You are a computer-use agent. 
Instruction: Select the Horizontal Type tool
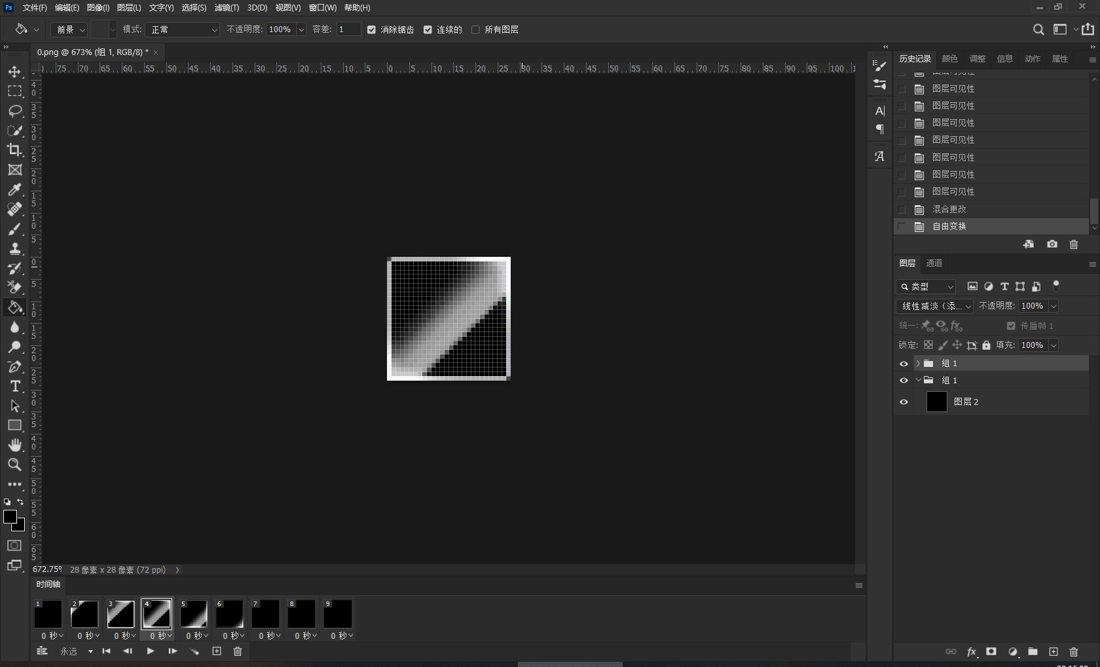coord(14,386)
